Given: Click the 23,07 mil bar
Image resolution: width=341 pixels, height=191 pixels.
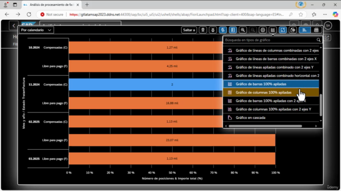Looking at the screenshot, I should point(172,140).
